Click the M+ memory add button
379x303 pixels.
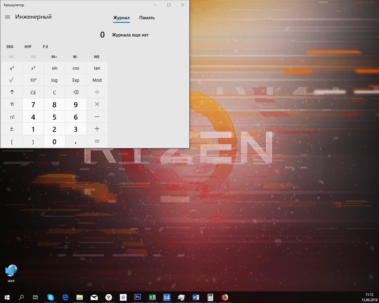coord(54,57)
